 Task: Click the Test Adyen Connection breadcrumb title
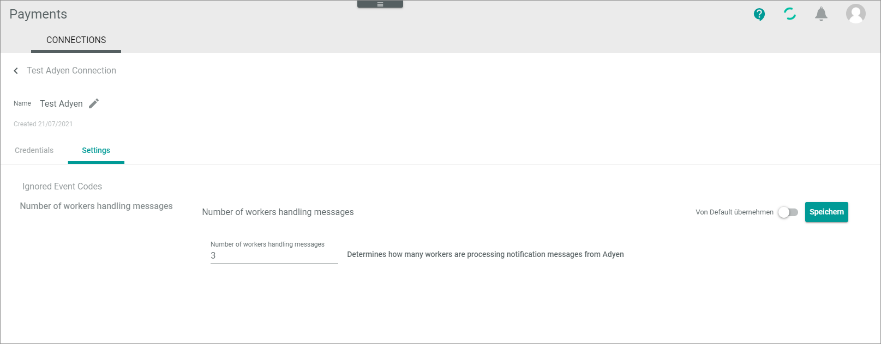tap(71, 71)
